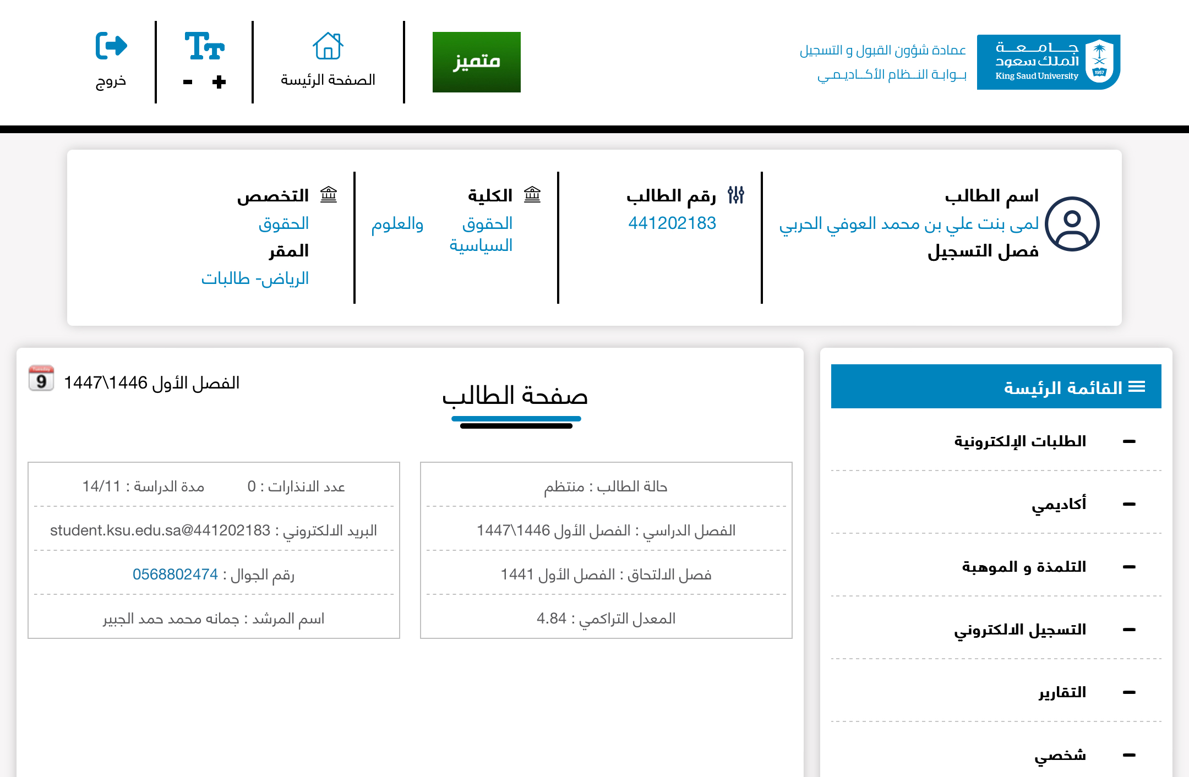The height and width of the screenshot is (777, 1189).
Task: Click the home house icon
Action: coord(328,46)
